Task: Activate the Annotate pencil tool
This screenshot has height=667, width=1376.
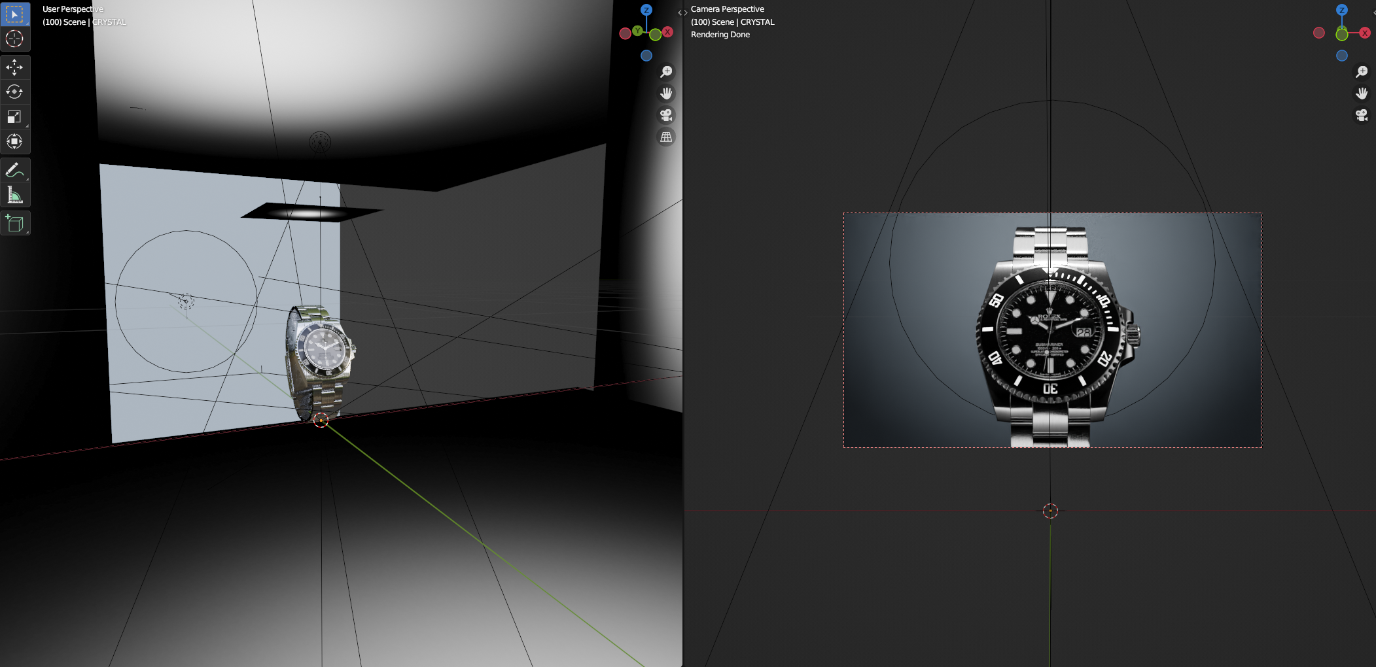Action: point(14,170)
